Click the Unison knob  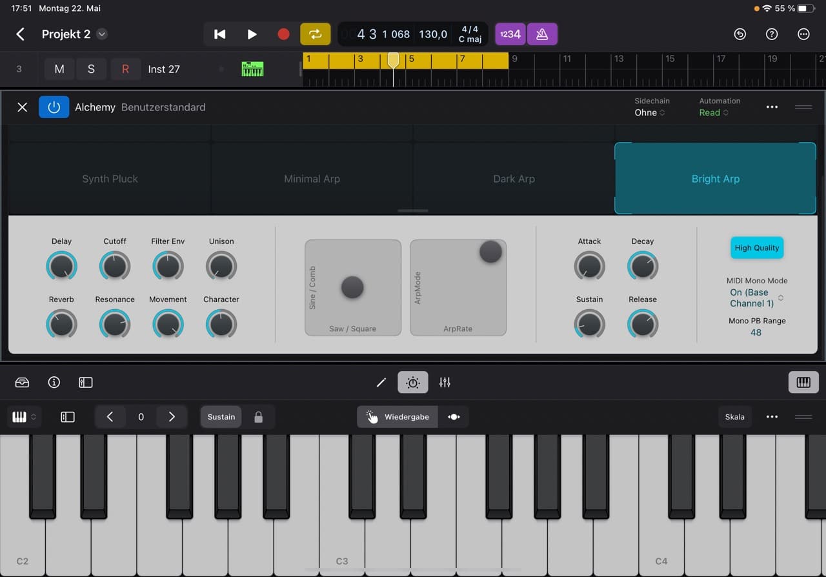pyautogui.click(x=221, y=266)
